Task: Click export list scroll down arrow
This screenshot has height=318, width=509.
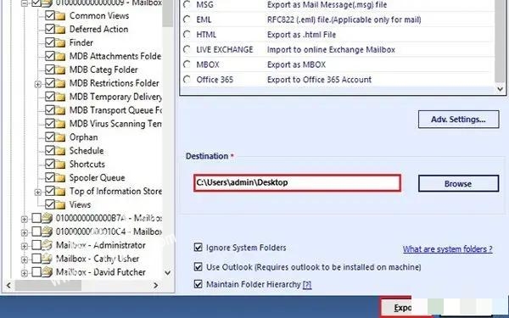Action: click(x=500, y=89)
